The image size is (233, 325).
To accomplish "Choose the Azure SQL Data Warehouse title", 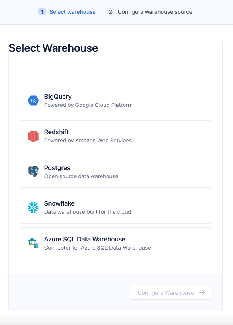I will pyautogui.click(x=85, y=239).
